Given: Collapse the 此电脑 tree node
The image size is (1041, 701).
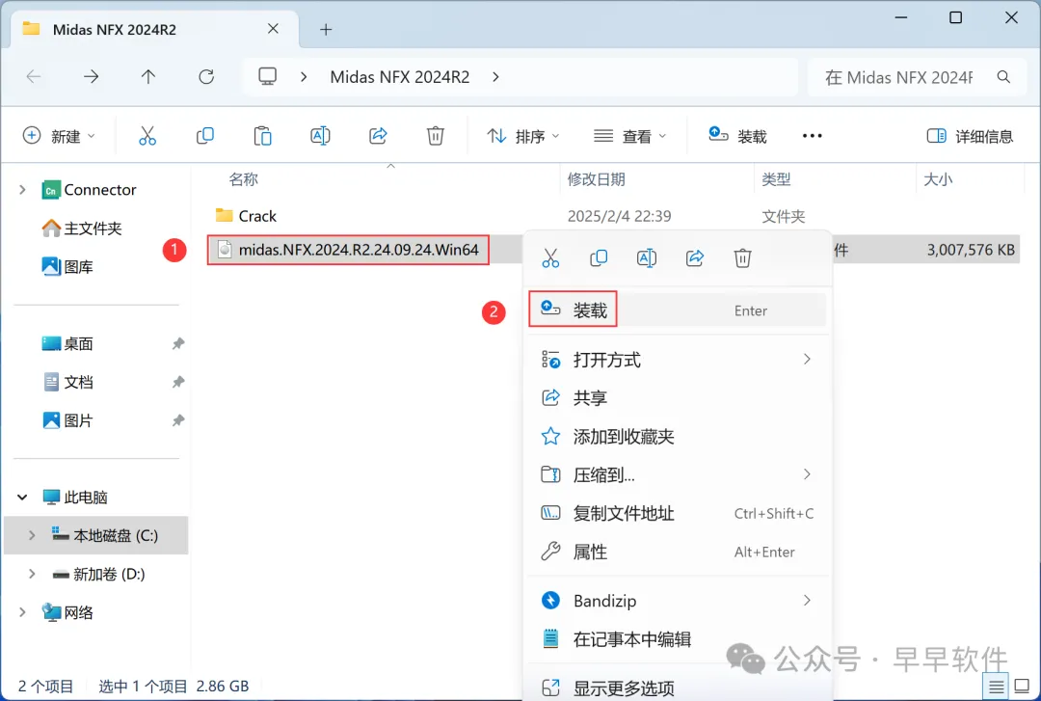Looking at the screenshot, I should [22, 497].
